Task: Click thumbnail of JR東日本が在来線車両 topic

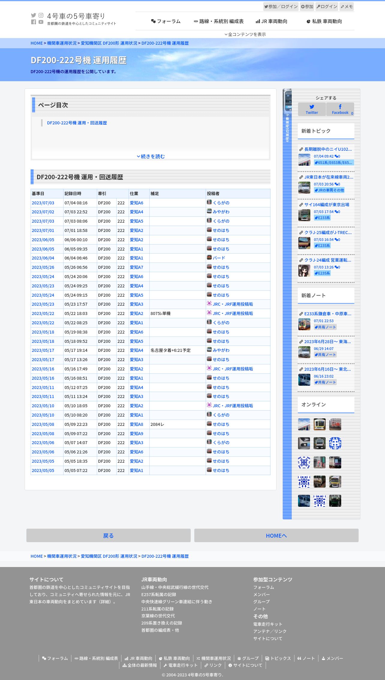Action: (304, 188)
